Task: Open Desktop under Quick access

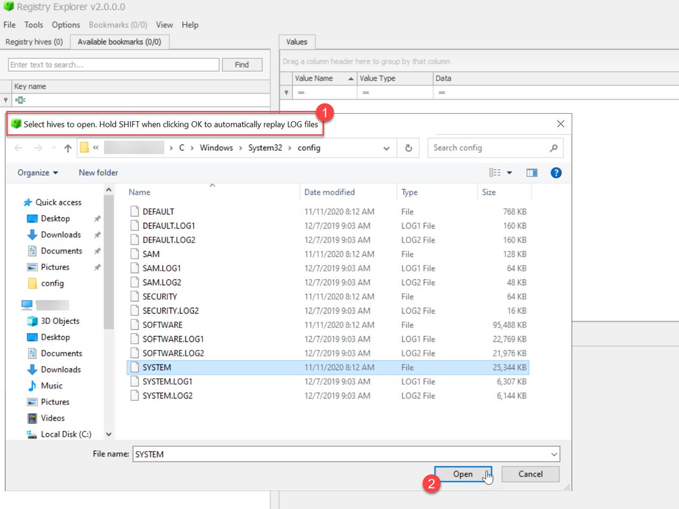Action: tap(55, 219)
